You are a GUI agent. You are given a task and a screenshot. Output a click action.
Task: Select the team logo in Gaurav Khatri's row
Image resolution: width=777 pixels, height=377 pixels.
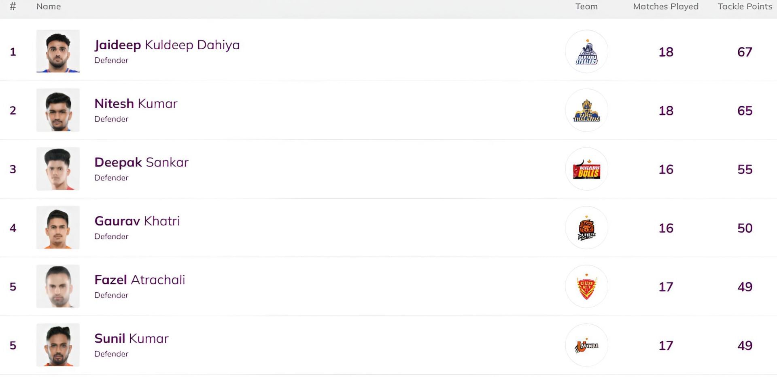(586, 228)
